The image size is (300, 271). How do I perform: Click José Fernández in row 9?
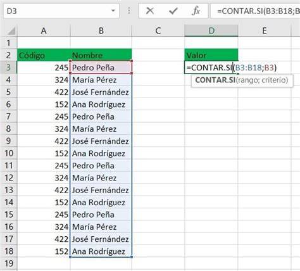101,141
